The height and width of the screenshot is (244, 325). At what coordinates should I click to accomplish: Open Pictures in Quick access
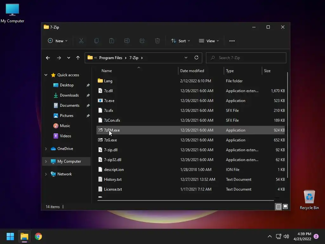click(67, 116)
